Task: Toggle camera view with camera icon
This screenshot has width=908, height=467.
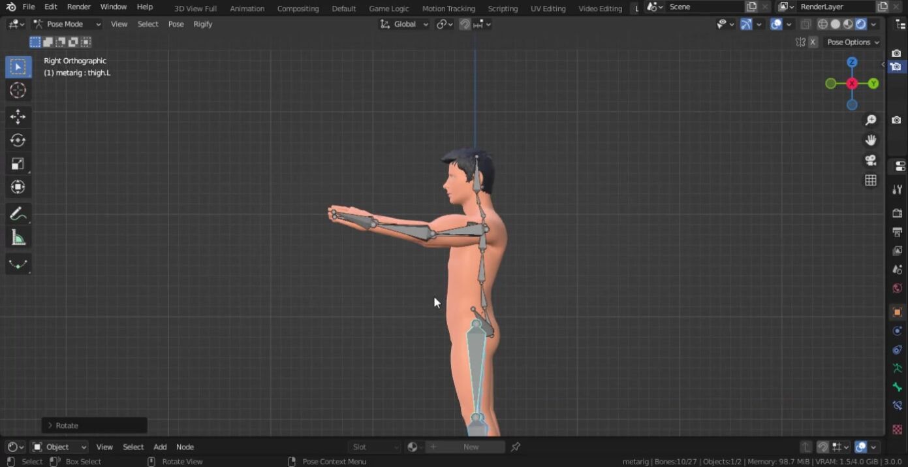Action: [x=870, y=161]
